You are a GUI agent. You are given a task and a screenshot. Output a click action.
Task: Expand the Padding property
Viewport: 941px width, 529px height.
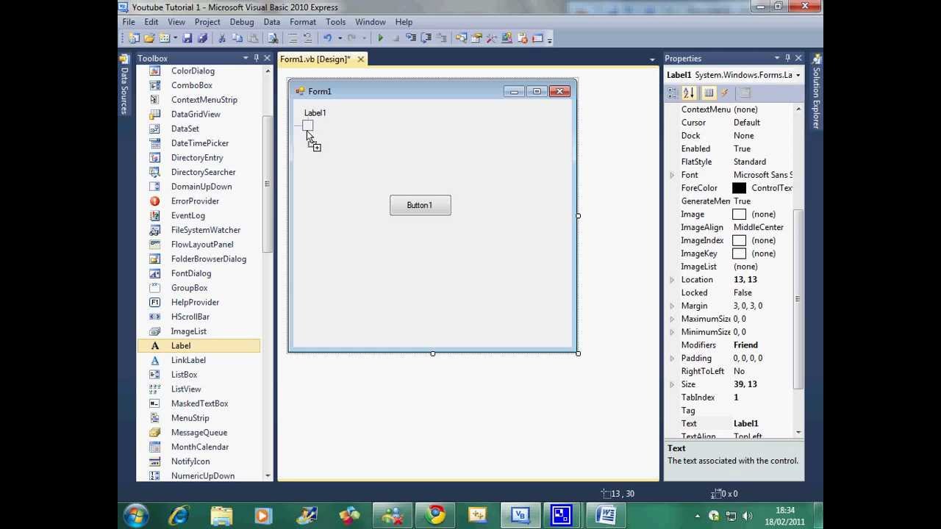672,359
